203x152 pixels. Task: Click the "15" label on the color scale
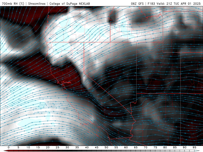point(38,147)
